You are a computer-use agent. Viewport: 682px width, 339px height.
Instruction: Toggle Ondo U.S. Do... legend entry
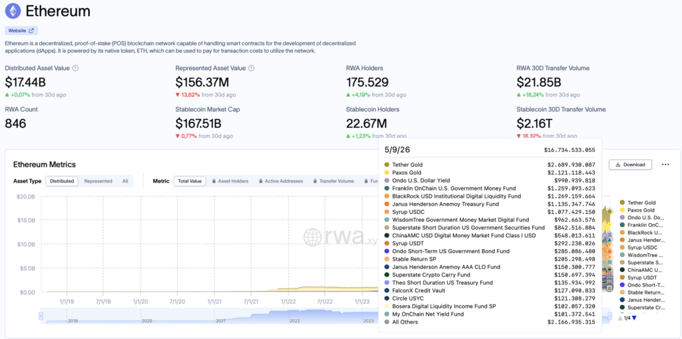[x=641, y=218]
